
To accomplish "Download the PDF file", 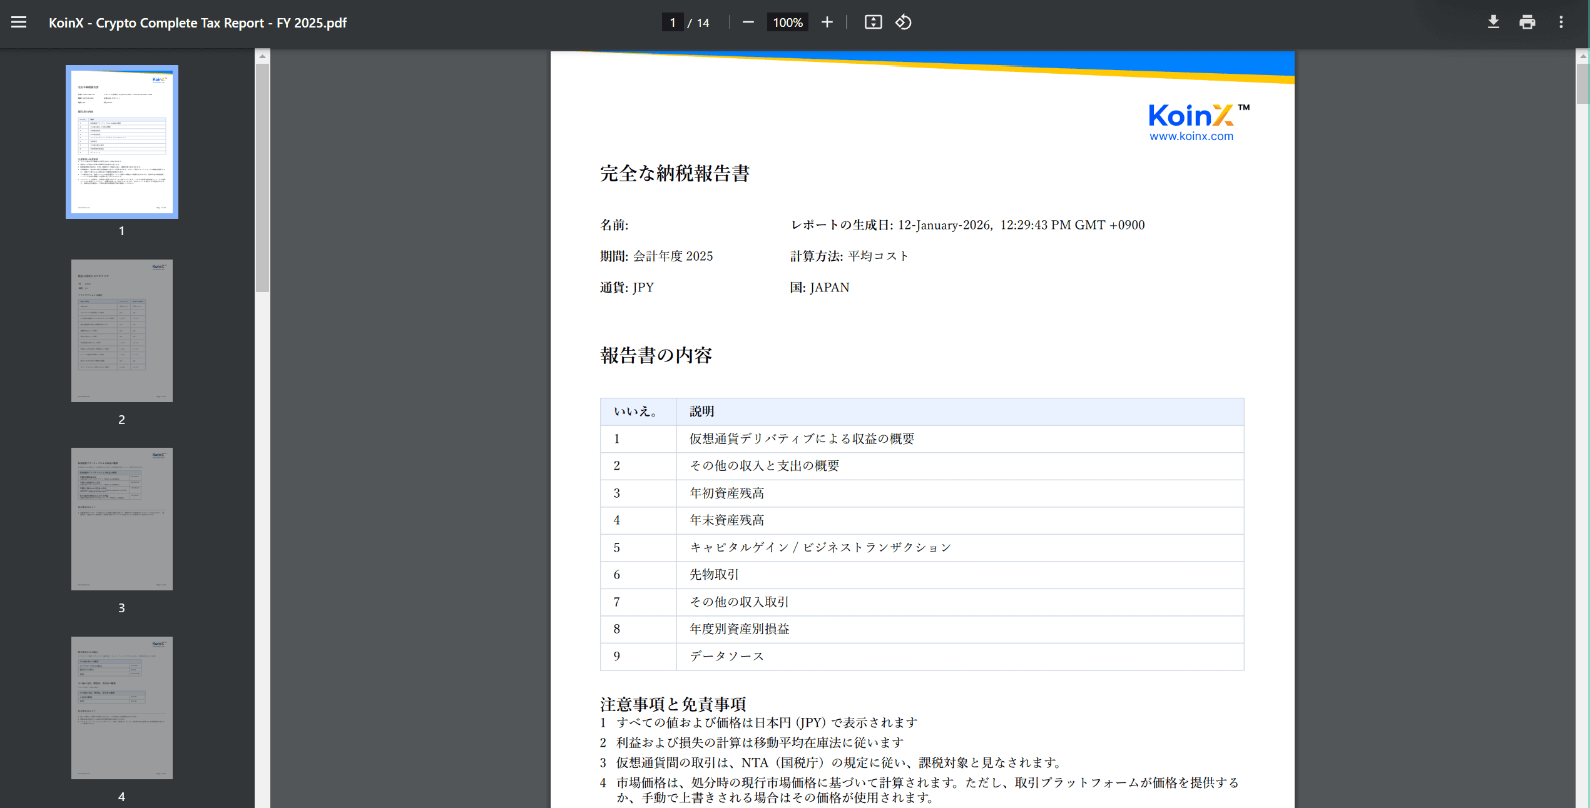I will (x=1493, y=23).
